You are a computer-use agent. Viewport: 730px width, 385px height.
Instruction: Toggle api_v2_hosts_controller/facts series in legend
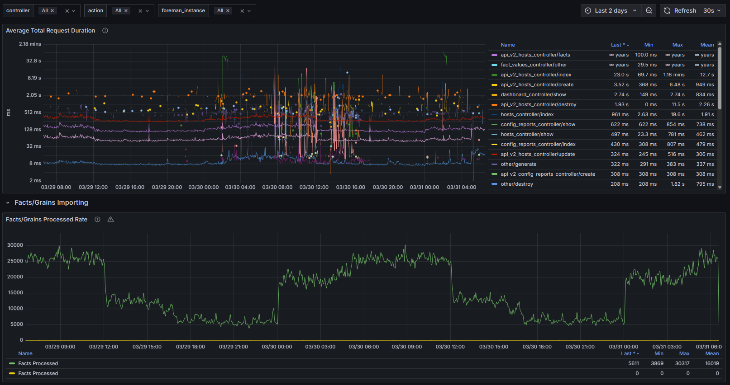tap(535, 55)
